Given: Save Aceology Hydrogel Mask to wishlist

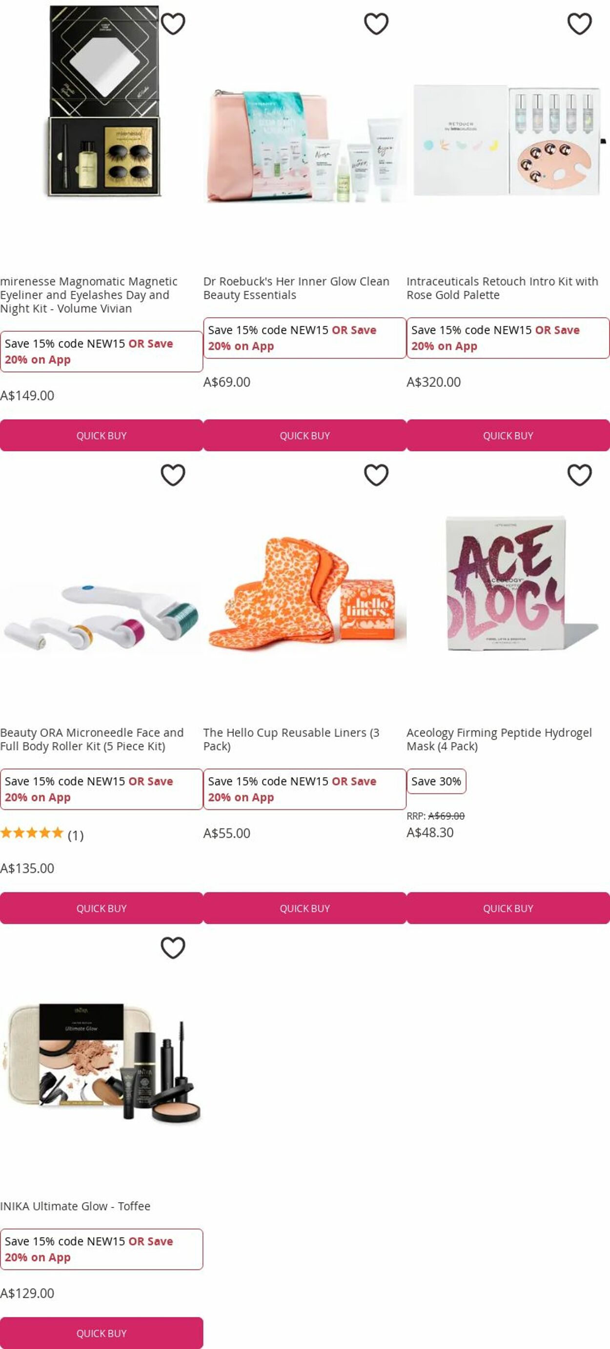Looking at the screenshot, I should [579, 475].
